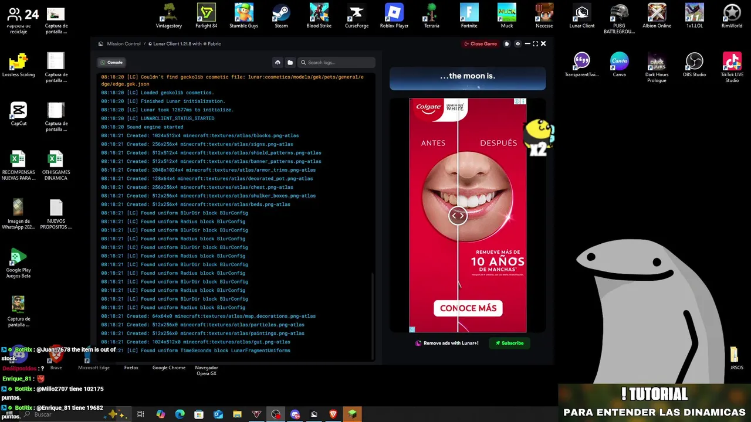This screenshot has width=751, height=422.
Task: Select the map_decorations.png-atlas log line
Action: click(x=208, y=316)
